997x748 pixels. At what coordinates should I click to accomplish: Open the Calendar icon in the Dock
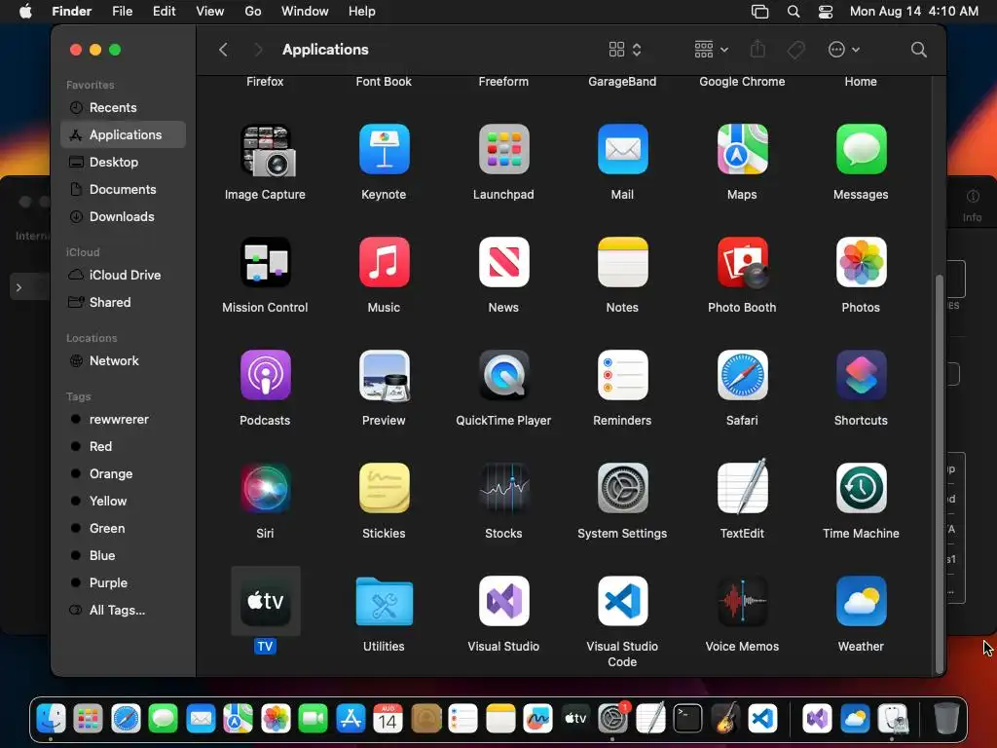[388, 719]
